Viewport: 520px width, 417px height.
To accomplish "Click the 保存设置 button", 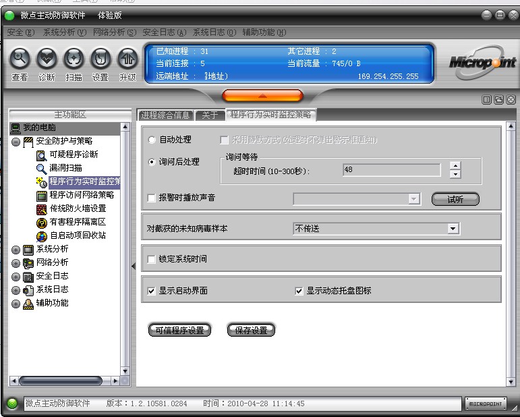I will click(x=251, y=331).
